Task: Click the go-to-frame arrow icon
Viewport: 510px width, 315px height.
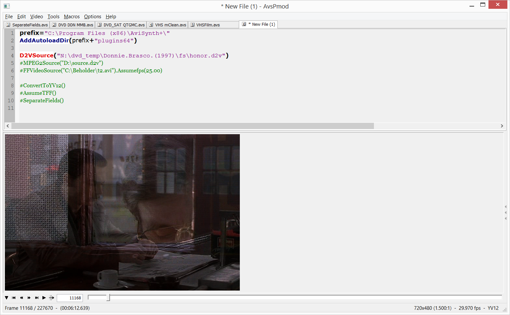Action: tap(52, 298)
